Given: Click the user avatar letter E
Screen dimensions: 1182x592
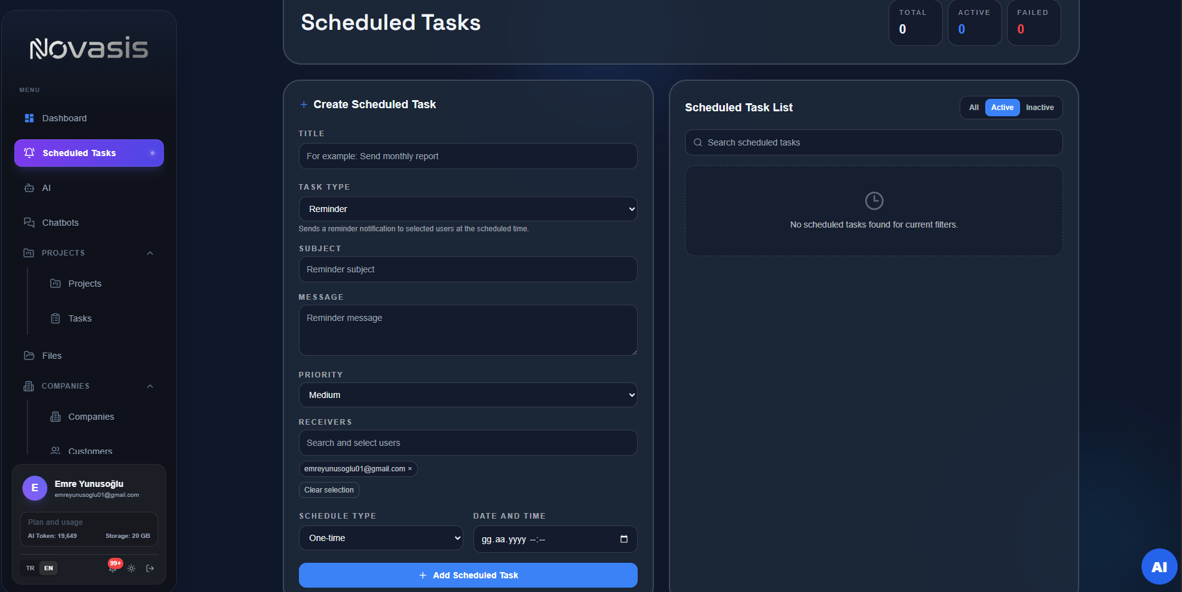Looking at the screenshot, I should pos(35,488).
